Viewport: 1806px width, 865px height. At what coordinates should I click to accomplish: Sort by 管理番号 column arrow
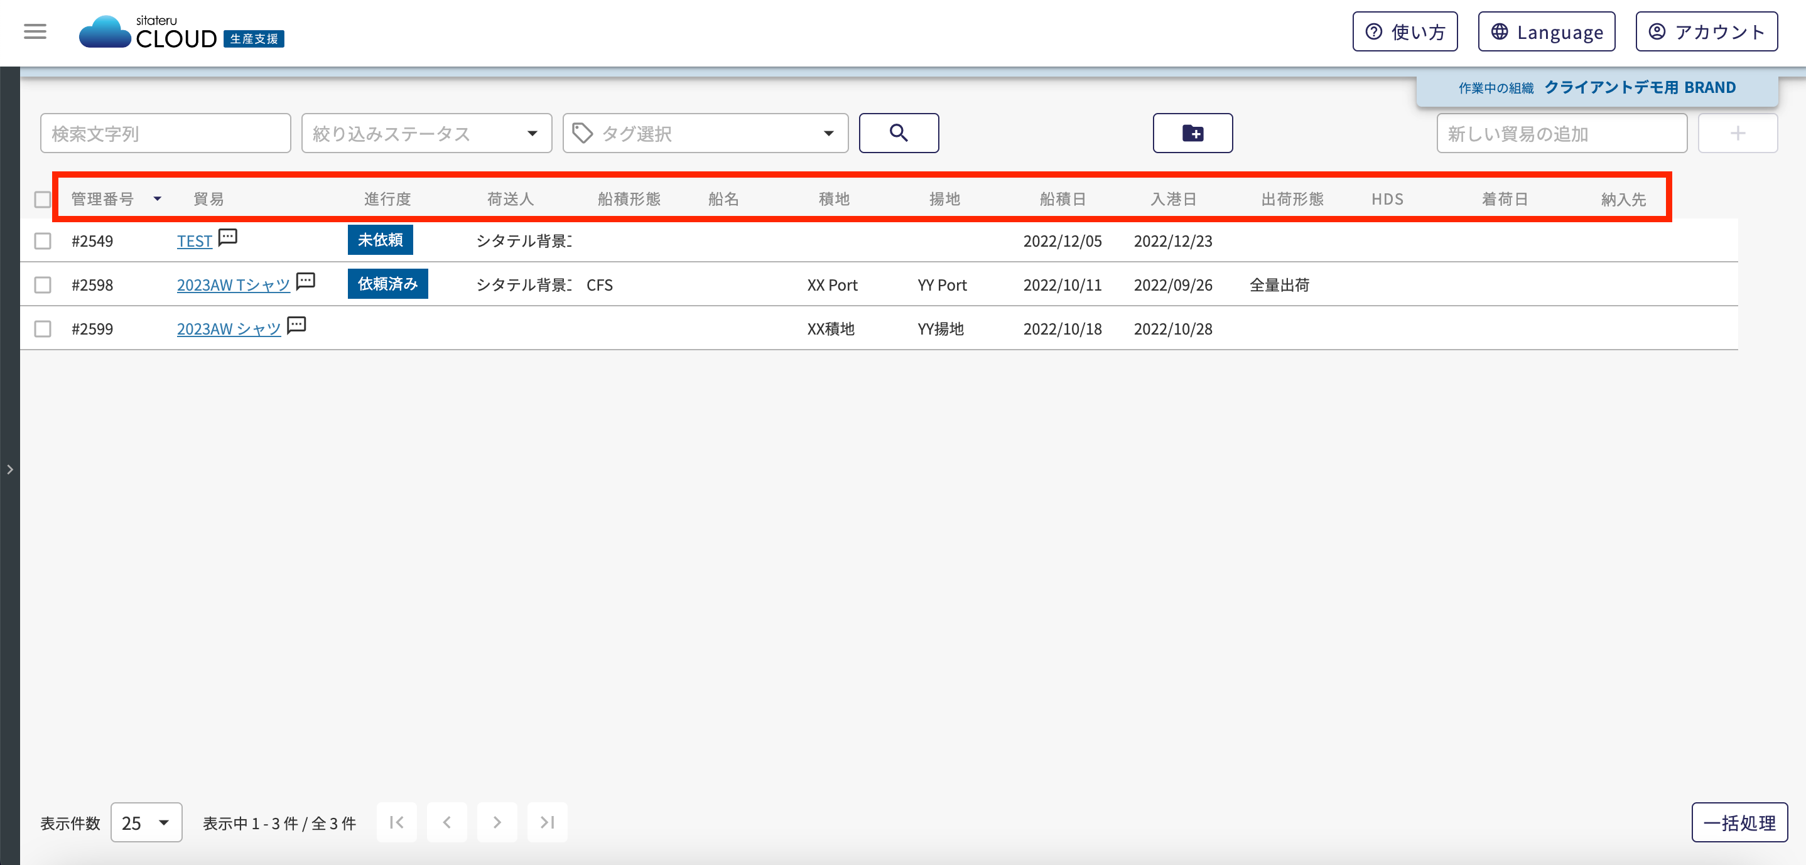tap(158, 199)
